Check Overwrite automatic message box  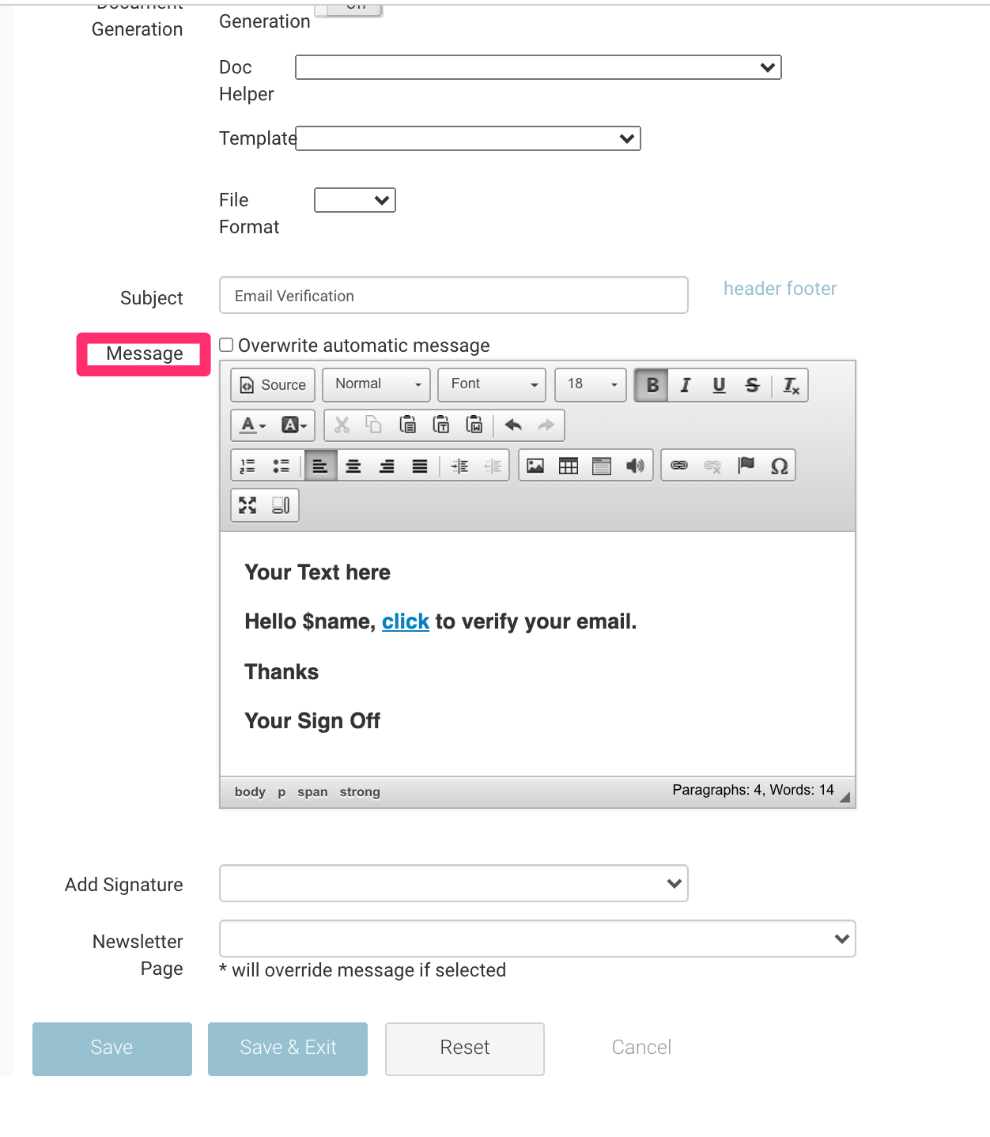click(227, 345)
